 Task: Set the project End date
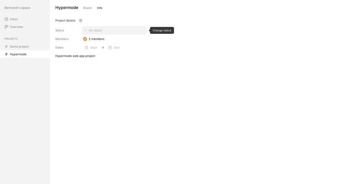(114, 48)
